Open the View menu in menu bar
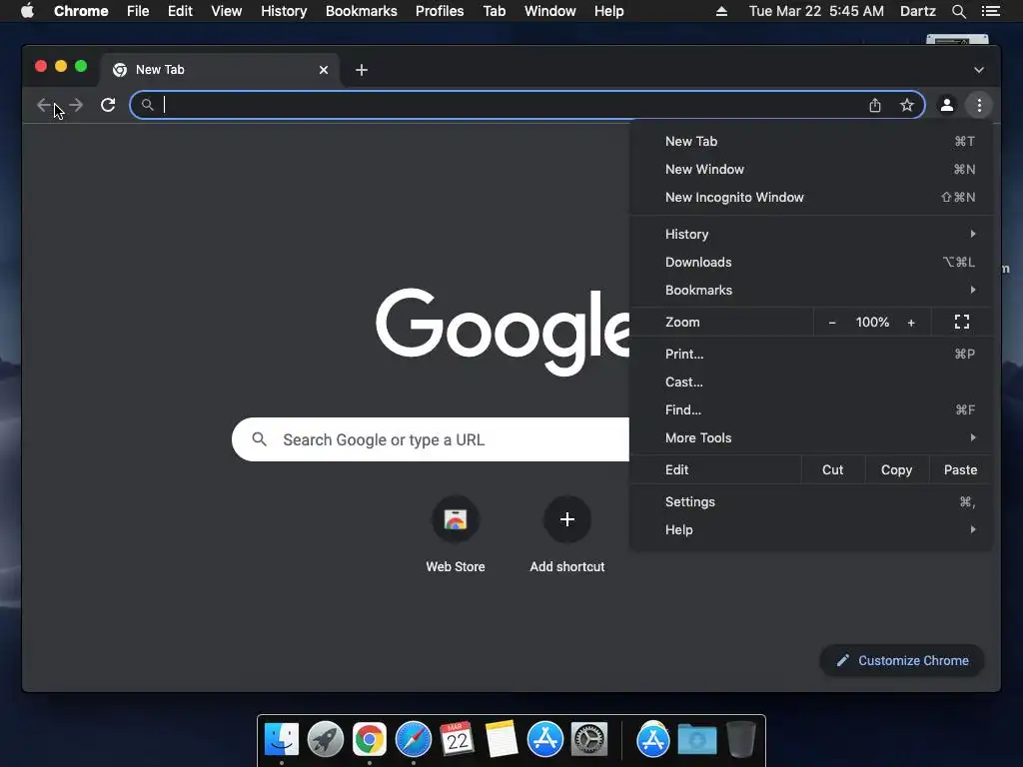 click(227, 11)
